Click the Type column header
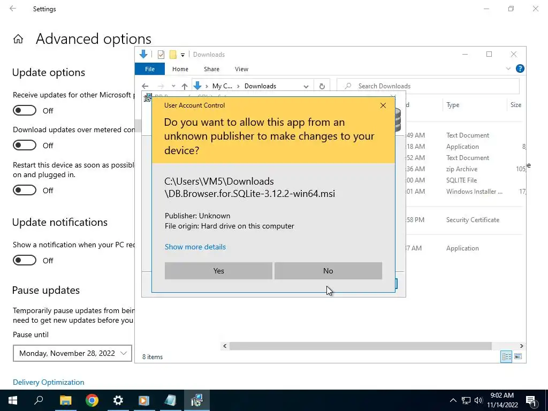The width and height of the screenshot is (548, 411). [453, 105]
